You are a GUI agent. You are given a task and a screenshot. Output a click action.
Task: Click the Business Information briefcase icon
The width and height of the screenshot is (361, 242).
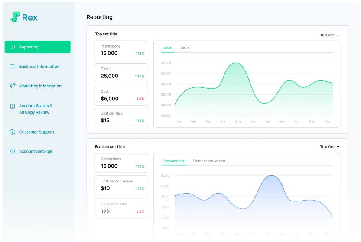(13, 67)
